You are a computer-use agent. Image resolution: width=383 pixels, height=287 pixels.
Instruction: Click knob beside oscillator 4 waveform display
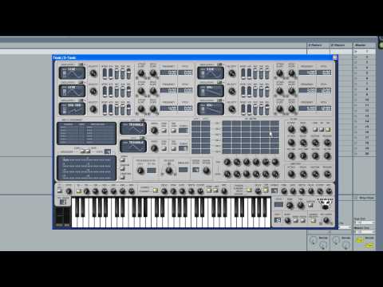[x=231, y=73]
